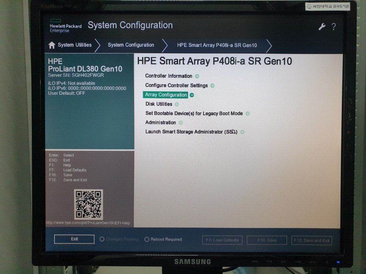Open Configure Controller Settings entry

(x=177, y=85)
